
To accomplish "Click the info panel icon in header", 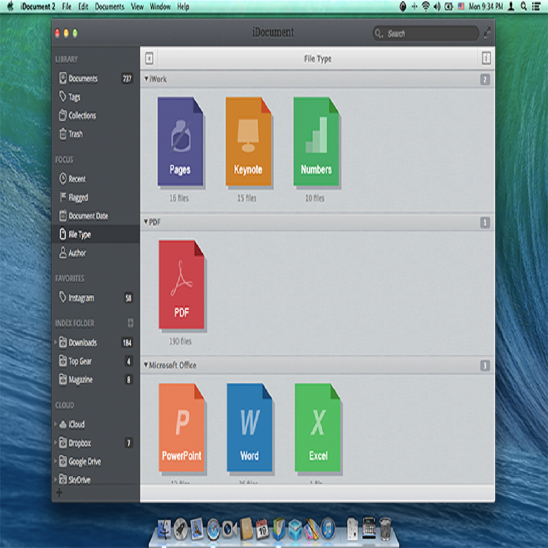I will coord(486,58).
